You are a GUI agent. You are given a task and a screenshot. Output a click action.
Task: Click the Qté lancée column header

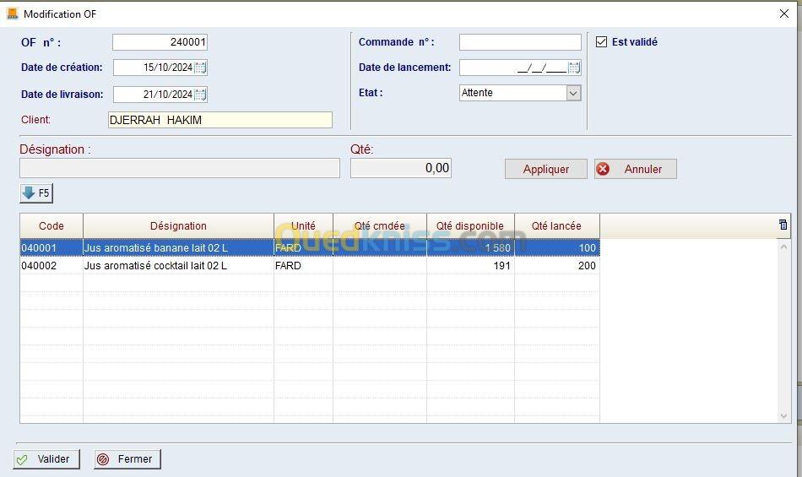tap(556, 226)
